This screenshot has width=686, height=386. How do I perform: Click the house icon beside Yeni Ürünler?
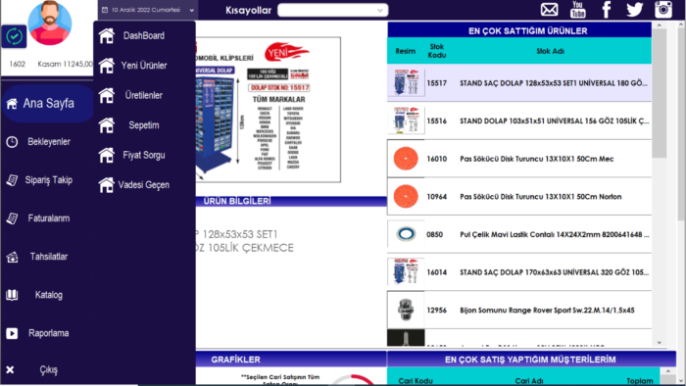[106, 66]
